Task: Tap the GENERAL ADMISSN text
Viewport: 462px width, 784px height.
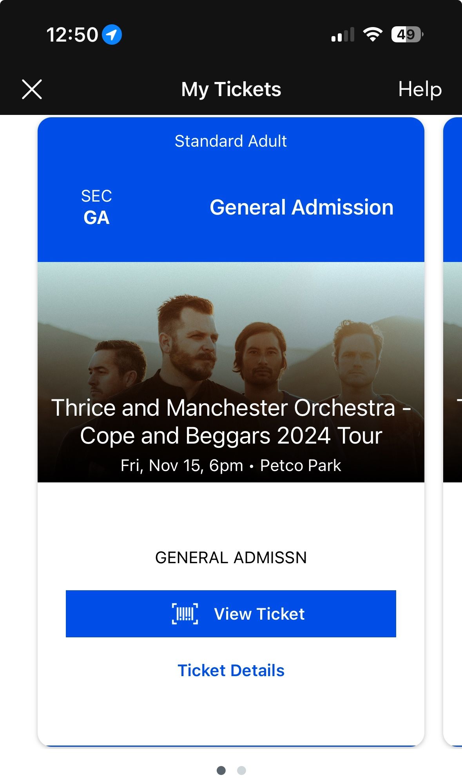Action: coord(231,557)
